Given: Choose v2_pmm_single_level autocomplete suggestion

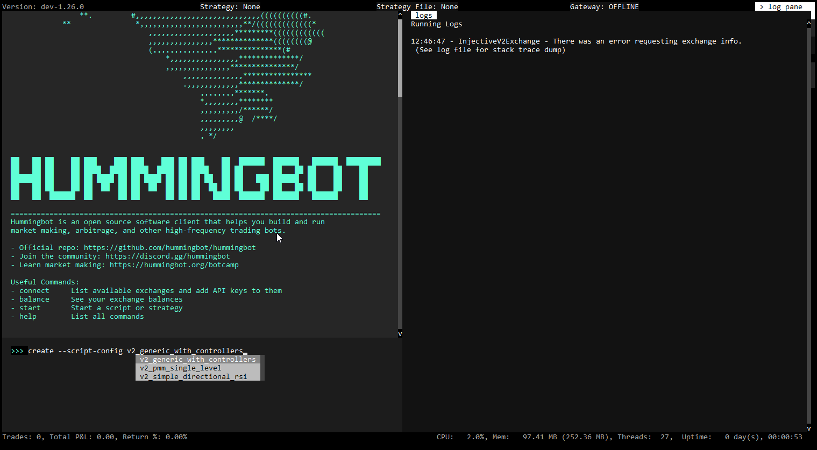Looking at the screenshot, I should point(180,368).
